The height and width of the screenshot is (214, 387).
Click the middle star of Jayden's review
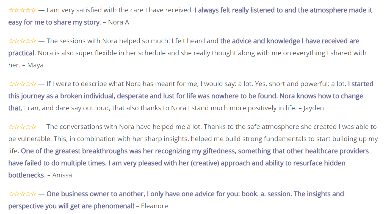[x=22, y=84]
